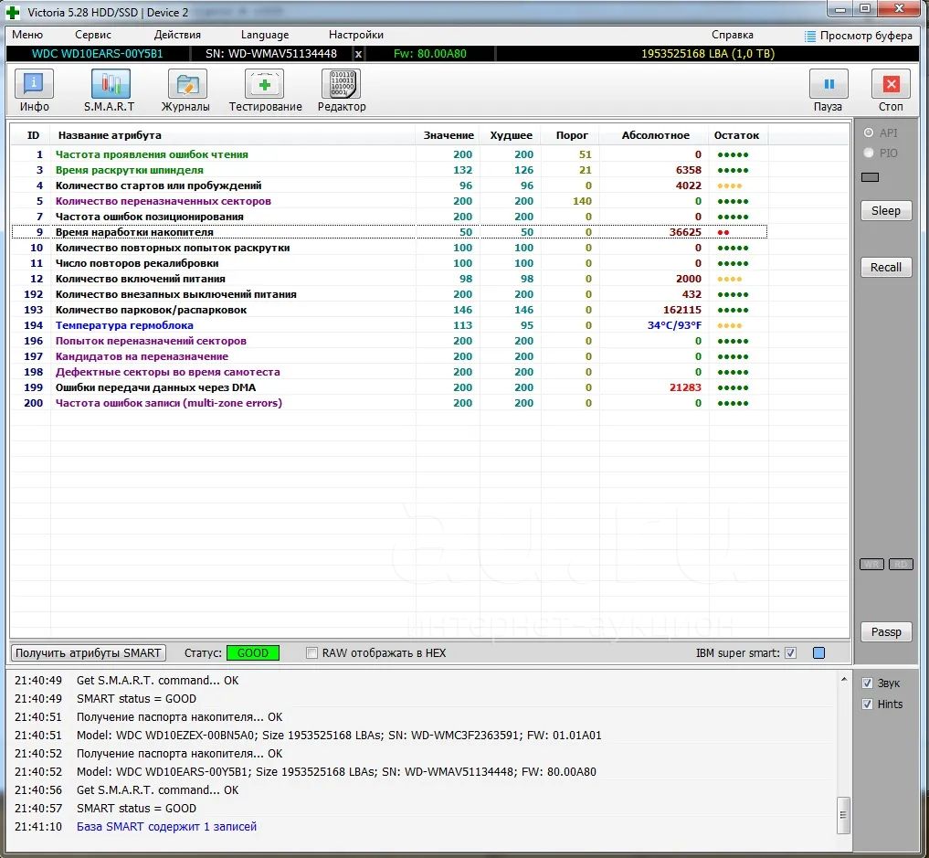Click the Victoria green cross title icon
929x858 pixels.
pyautogui.click(x=12, y=12)
